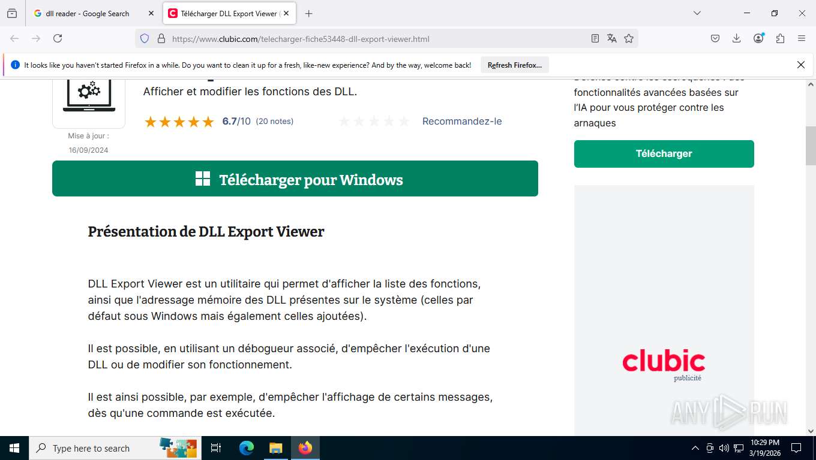Open the Firefox account menu

click(758, 38)
